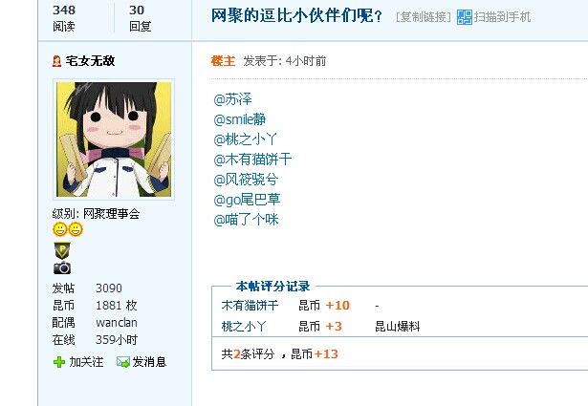The image size is (588, 406).
Task: Open the mentioned user @go尾巴草
Action: click(247, 200)
